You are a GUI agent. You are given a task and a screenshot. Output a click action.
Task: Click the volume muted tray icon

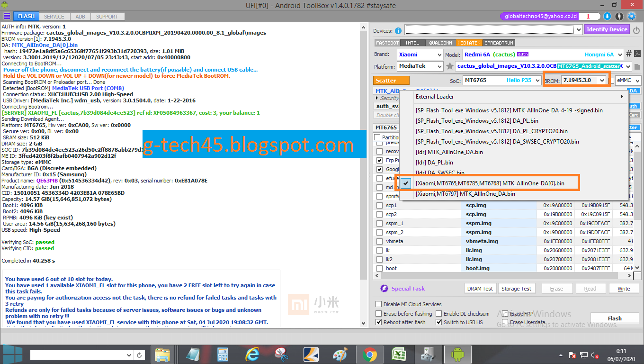[x=595, y=355]
